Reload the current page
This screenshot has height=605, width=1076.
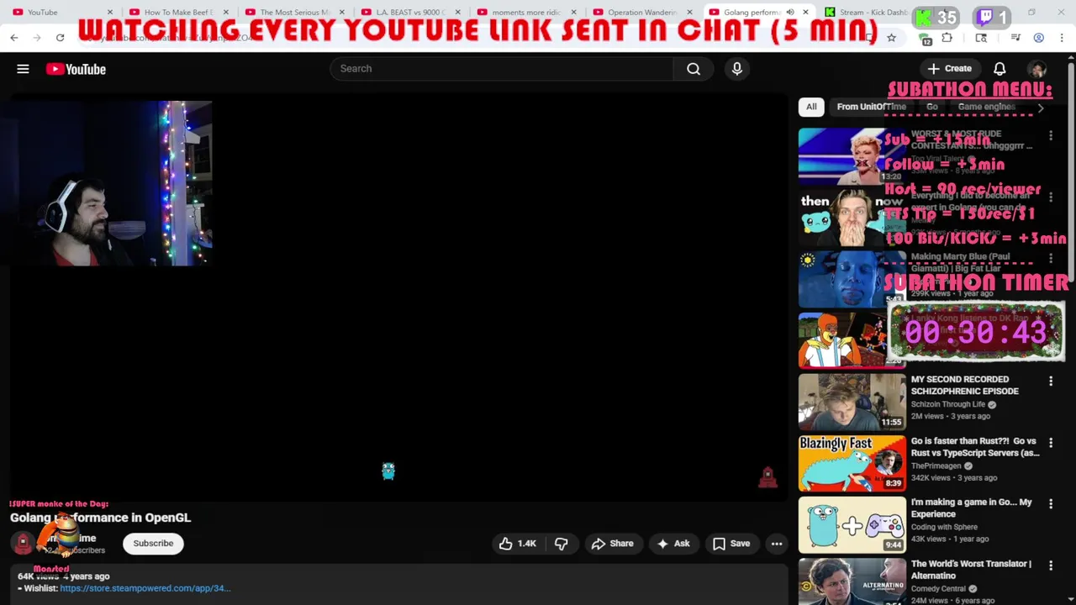click(60, 38)
